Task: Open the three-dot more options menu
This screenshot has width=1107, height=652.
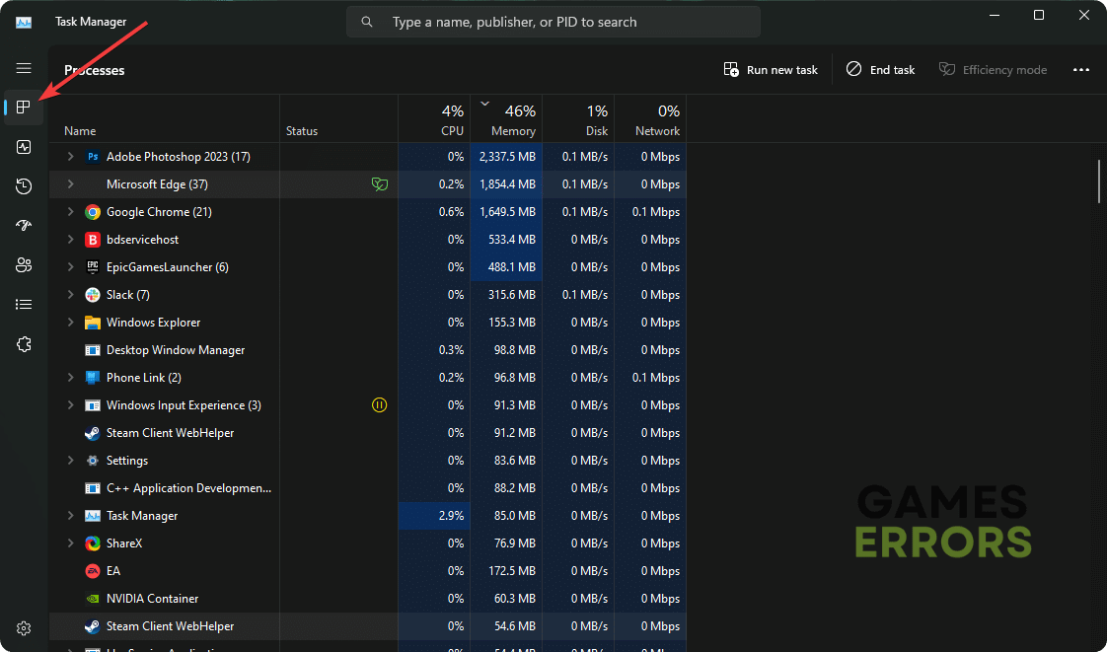Action: coord(1081,70)
